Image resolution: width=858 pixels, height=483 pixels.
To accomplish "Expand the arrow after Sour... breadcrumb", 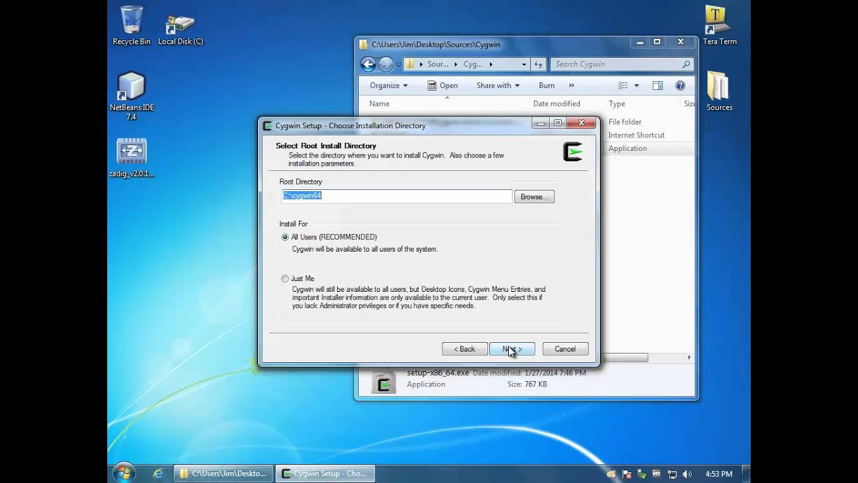I will (x=456, y=64).
